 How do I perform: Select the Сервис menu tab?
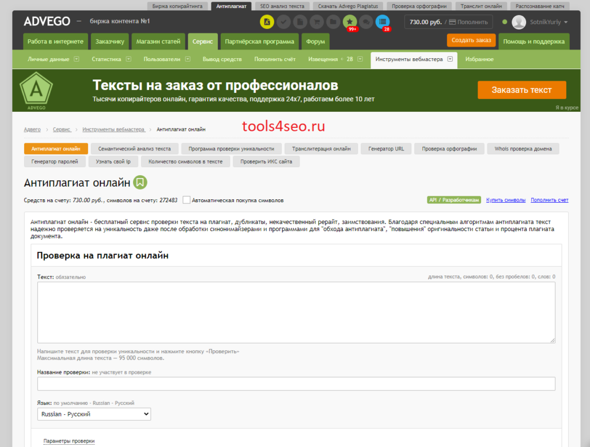coord(202,41)
